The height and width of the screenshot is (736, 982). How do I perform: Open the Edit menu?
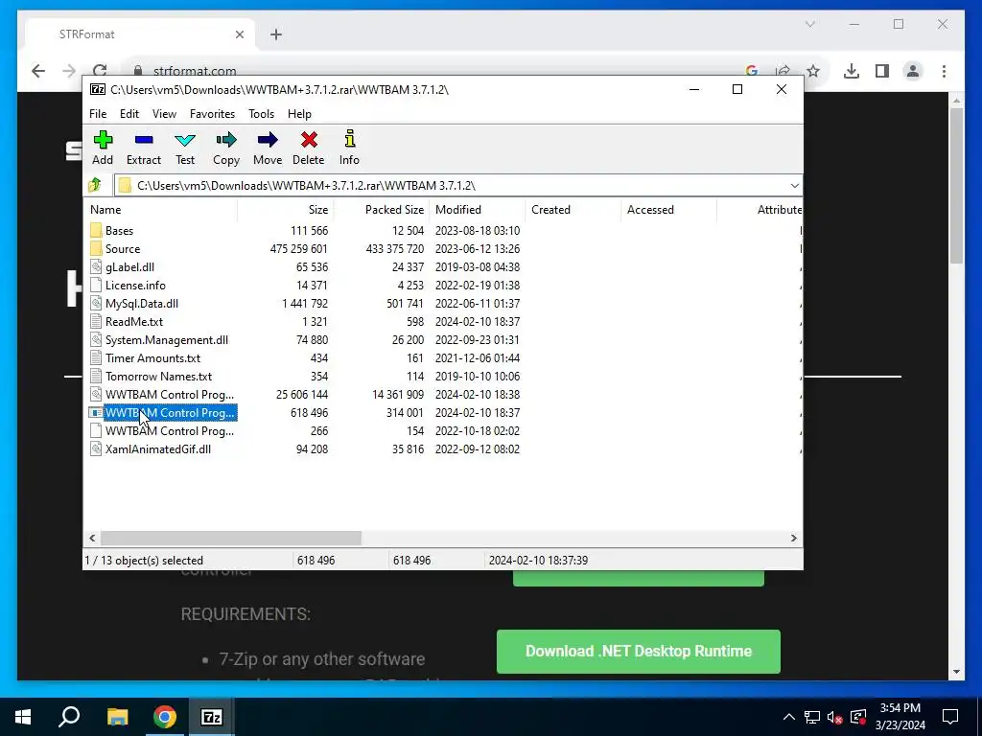pyautogui.click(x=129, y=114)
